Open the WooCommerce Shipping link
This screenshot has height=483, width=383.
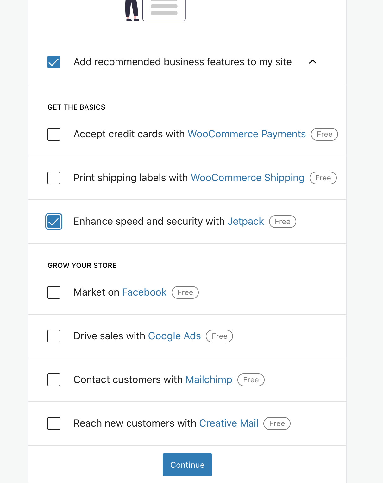tap(248, 178)
